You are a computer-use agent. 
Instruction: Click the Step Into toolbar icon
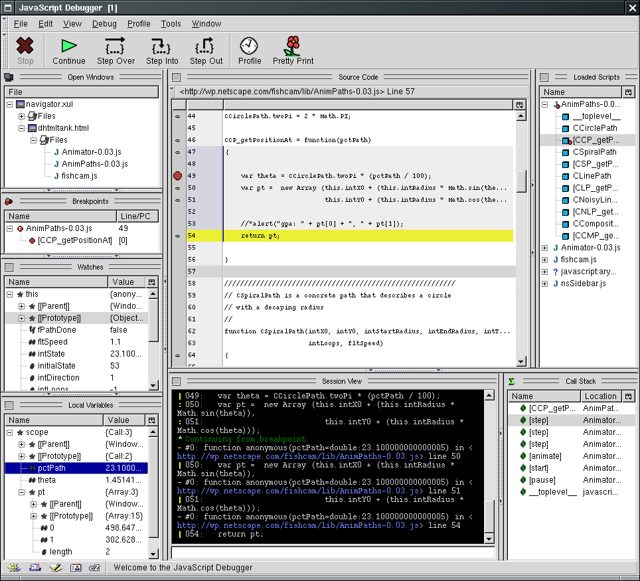click(x=162, y=46)
